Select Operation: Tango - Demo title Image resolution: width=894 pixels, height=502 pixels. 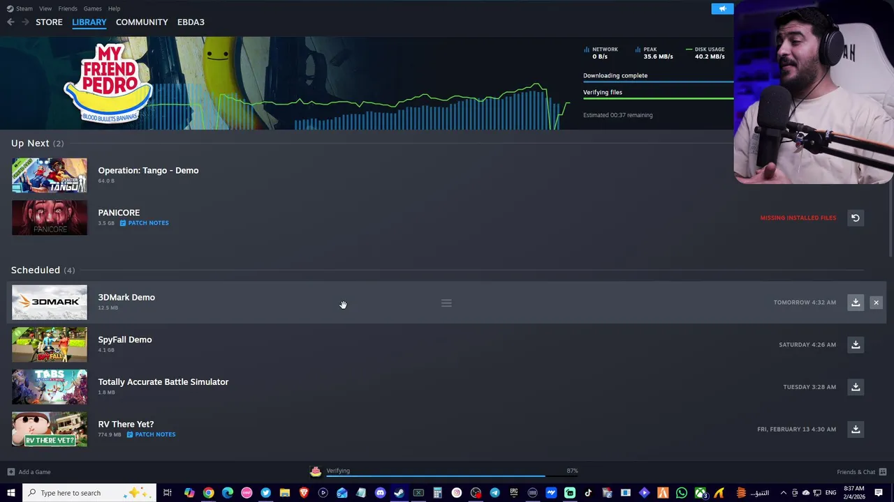tap(148, 170)
